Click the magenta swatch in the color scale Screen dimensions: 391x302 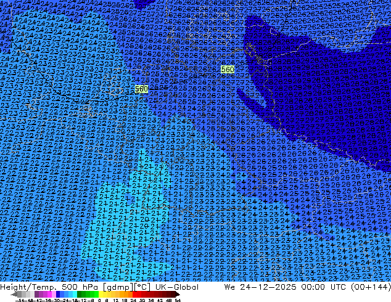click(x=49, y=294)
